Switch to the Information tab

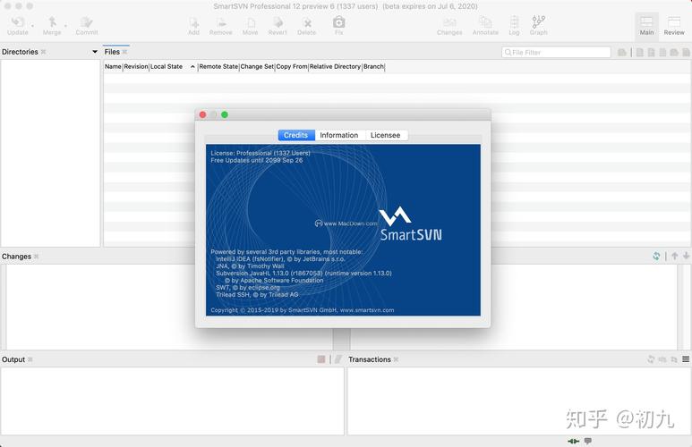coord(339,135)
